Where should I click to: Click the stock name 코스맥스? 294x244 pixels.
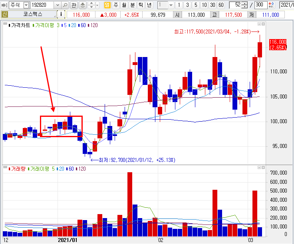[32, 14]
